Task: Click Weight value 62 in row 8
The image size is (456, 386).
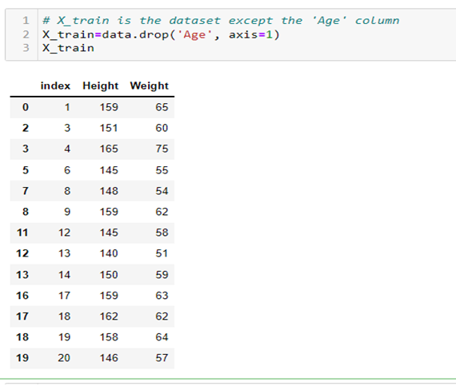Action: [162, 212]
